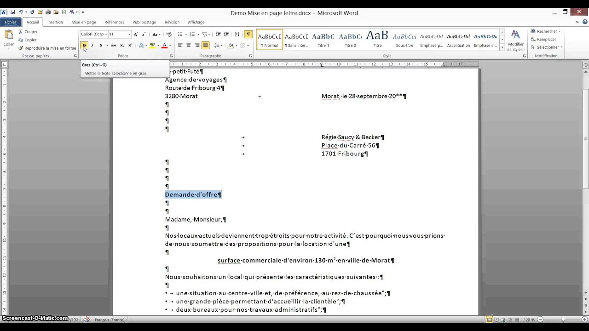The height and width of the screenshot is (331, 589).
Task: Click the Clear Formatting icon
Action: (x=169, y=34)
